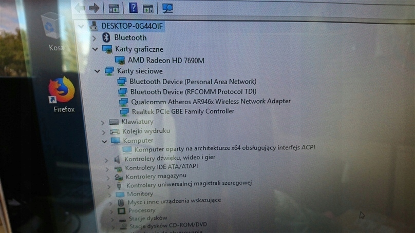Click the Karty graficzne display icon
This screenshot has height=233, width=415.
click(x=107, y=49)
